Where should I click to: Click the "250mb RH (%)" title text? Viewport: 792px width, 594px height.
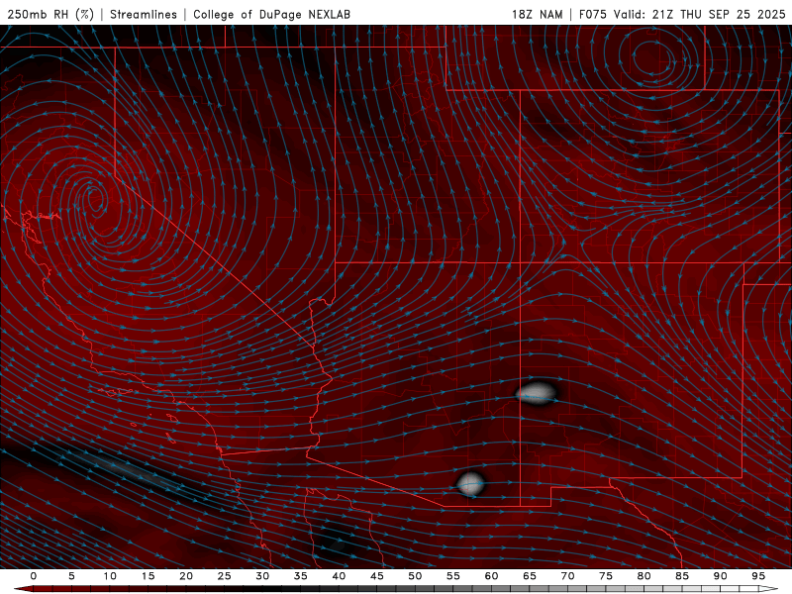tap(50, 14)
